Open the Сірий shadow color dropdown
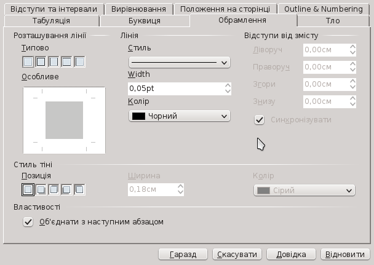The height and width of the screenshot is (265, 374). (x=304, y=191)
